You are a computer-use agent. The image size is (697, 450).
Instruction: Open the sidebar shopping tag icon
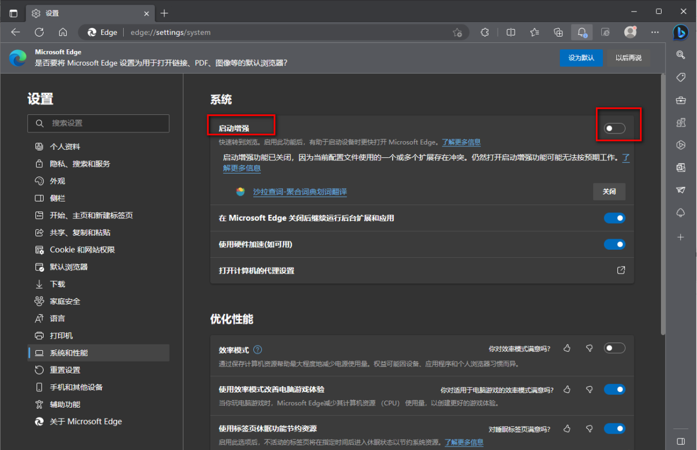tap(681, 77)
